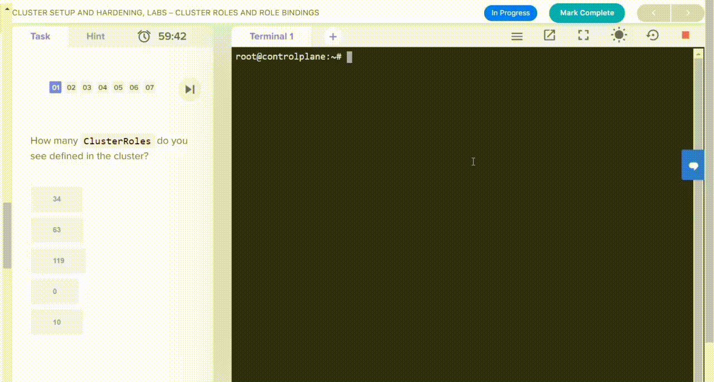The height and width of the screenshot is (382, 714).
Task: Restart the terminal session
Action: 653,35
